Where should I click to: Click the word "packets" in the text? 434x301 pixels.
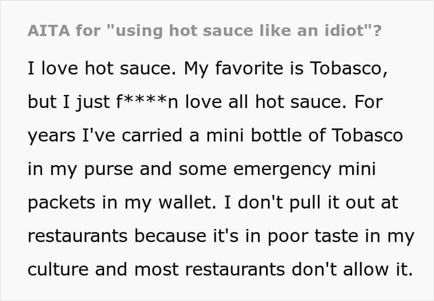click(x=61, y=203)
